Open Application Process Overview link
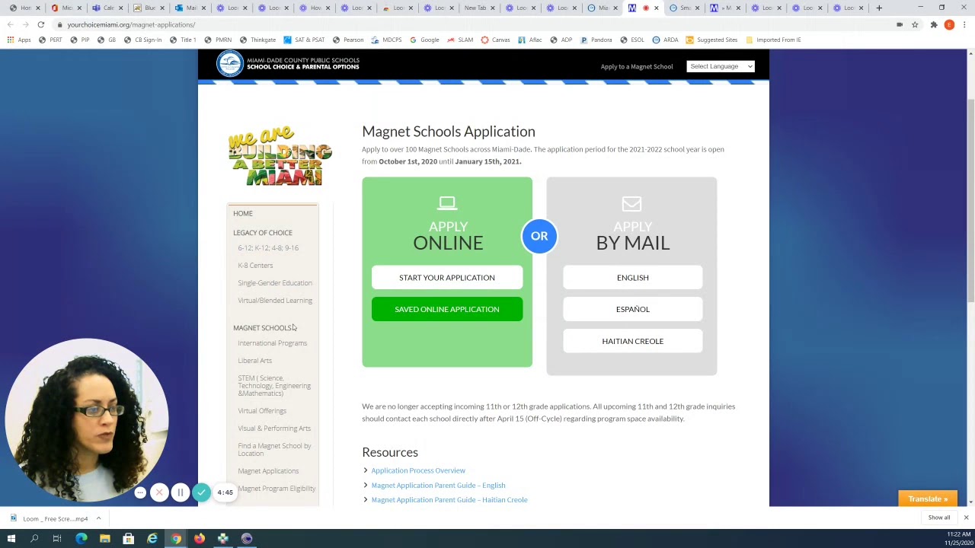Image resolution: width=975 pixels, height=548 pixels. 418,470
